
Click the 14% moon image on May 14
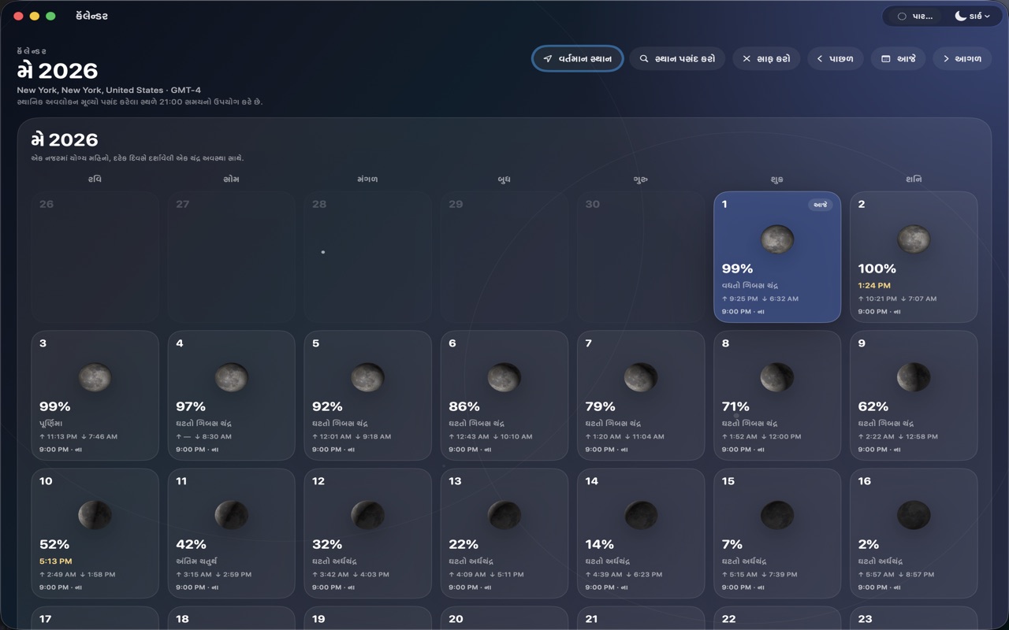[641, 516]
